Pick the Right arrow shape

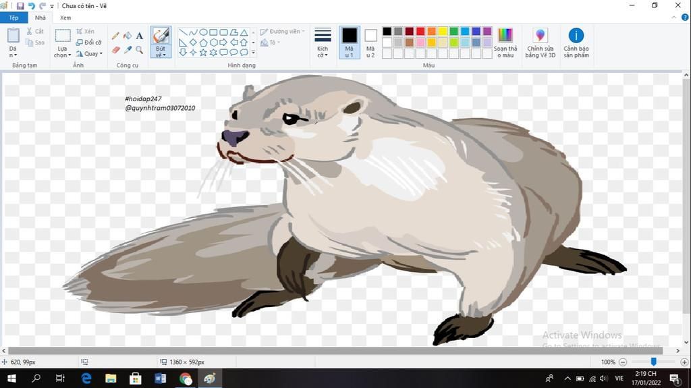click(223, 43)
